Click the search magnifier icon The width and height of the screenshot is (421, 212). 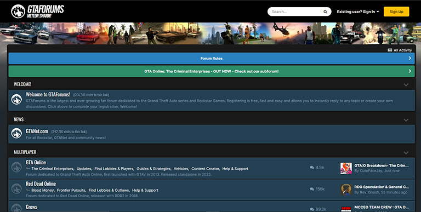click(x=325, y=12)
